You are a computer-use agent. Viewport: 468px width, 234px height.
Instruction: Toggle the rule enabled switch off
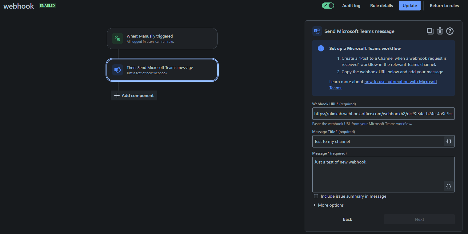pos(328,6)
